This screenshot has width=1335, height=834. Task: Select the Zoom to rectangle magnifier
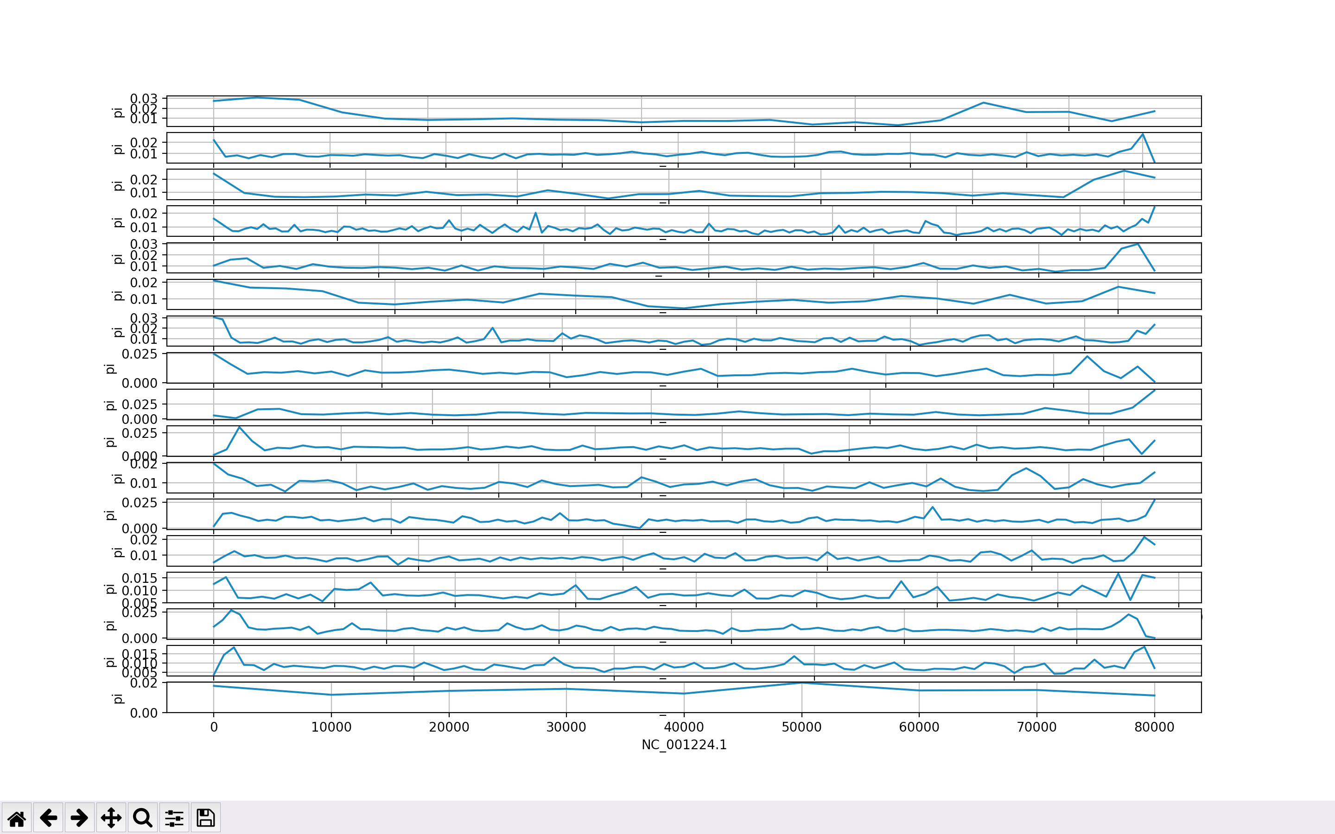[x=142, y=817]
